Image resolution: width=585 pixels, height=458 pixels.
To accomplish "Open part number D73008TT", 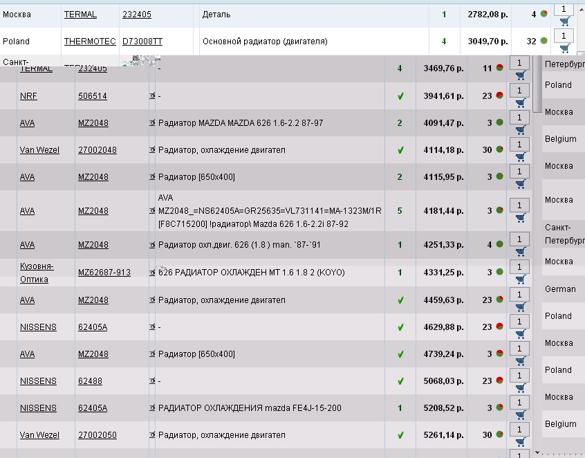I will [142, 42].
